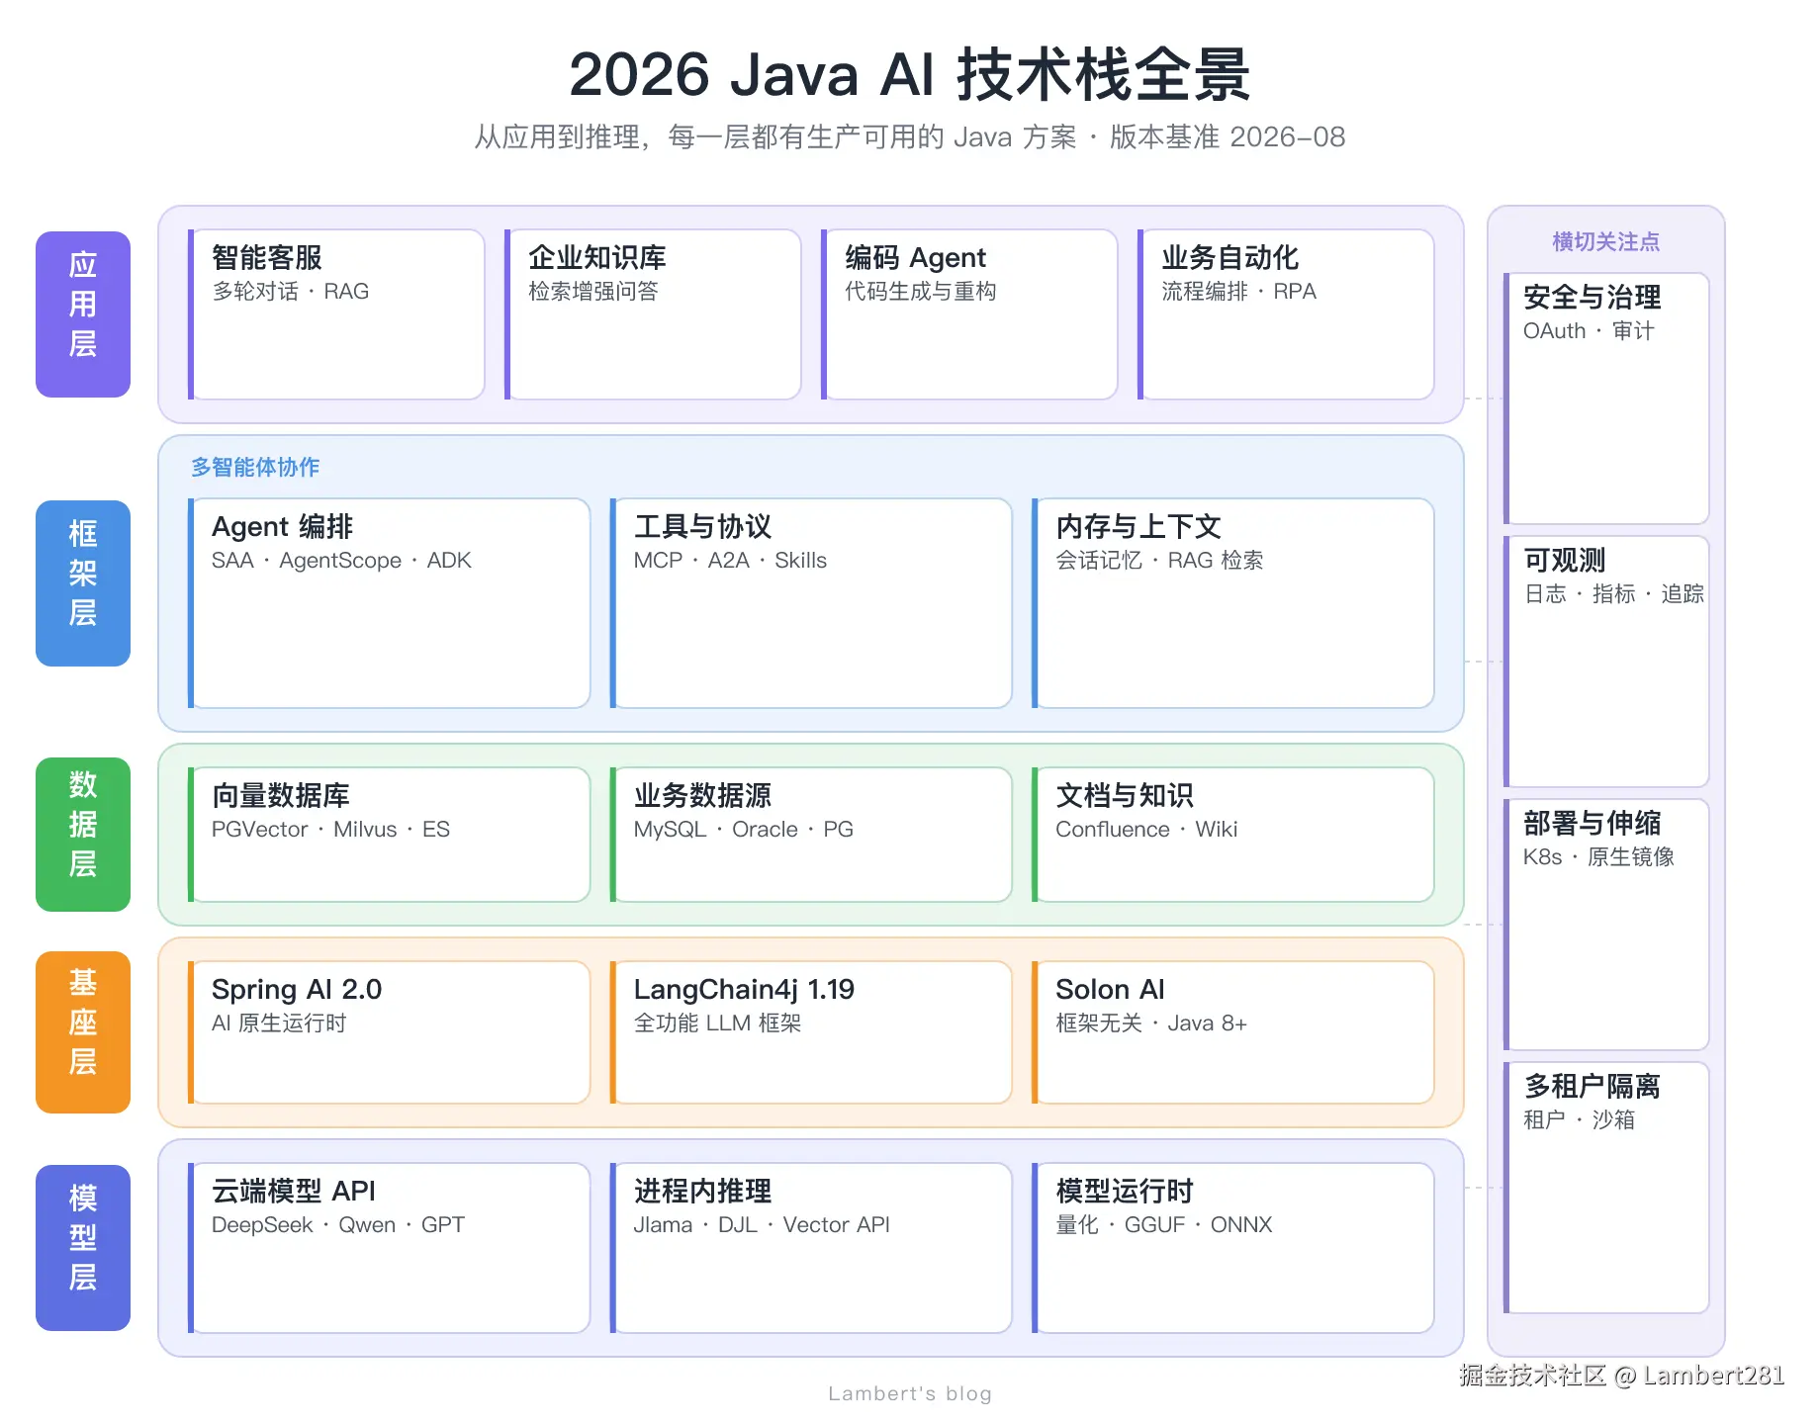
Task: Open the LangChain4j 1.19 card
Action: 811,1032
